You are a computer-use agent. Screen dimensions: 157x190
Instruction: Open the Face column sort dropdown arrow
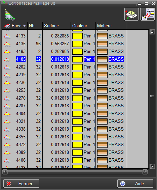pos(25,26)
